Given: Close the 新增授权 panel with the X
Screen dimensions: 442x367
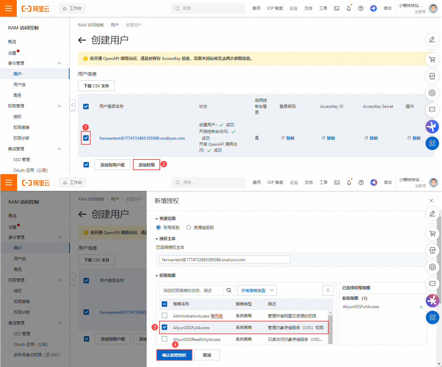Looking at the screenshot, I should (x=431, y=201).
